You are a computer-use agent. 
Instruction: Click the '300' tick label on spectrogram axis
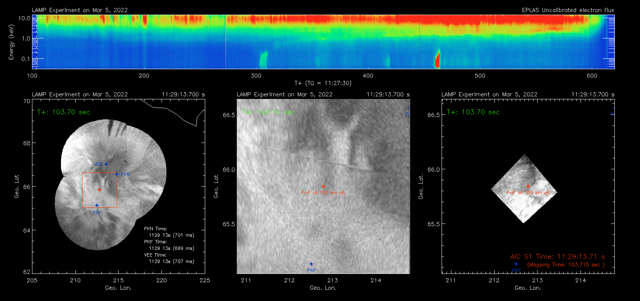point(256,76)
